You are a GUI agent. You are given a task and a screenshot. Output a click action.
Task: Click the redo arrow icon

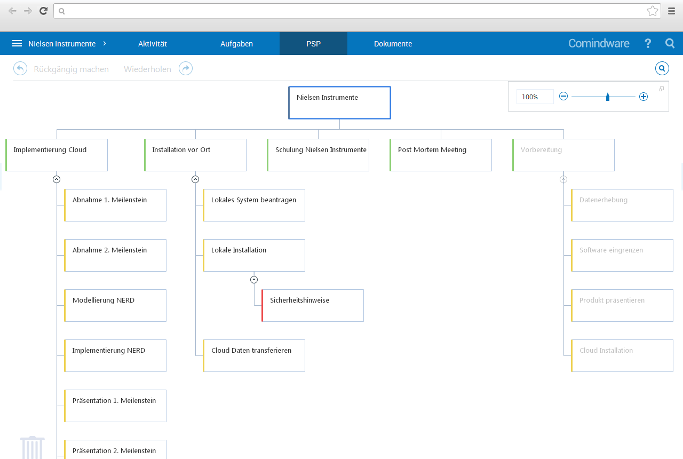(x=186, y=68)
